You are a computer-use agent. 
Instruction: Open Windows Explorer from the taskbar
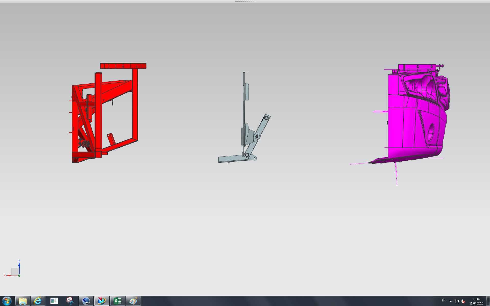tap(23, 301)
